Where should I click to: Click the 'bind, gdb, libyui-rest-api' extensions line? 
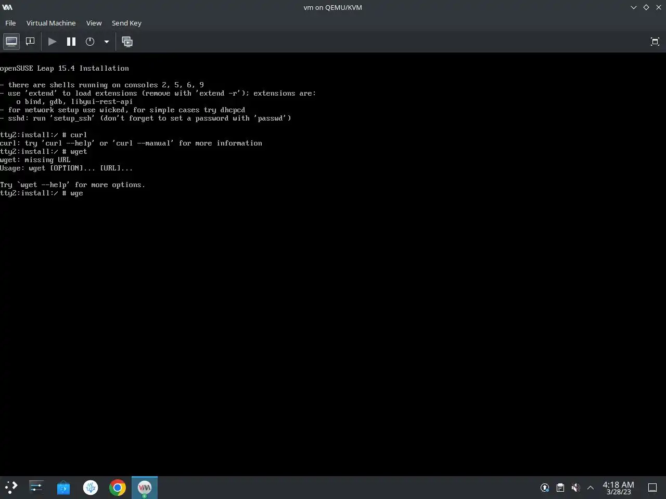point(74,101)
